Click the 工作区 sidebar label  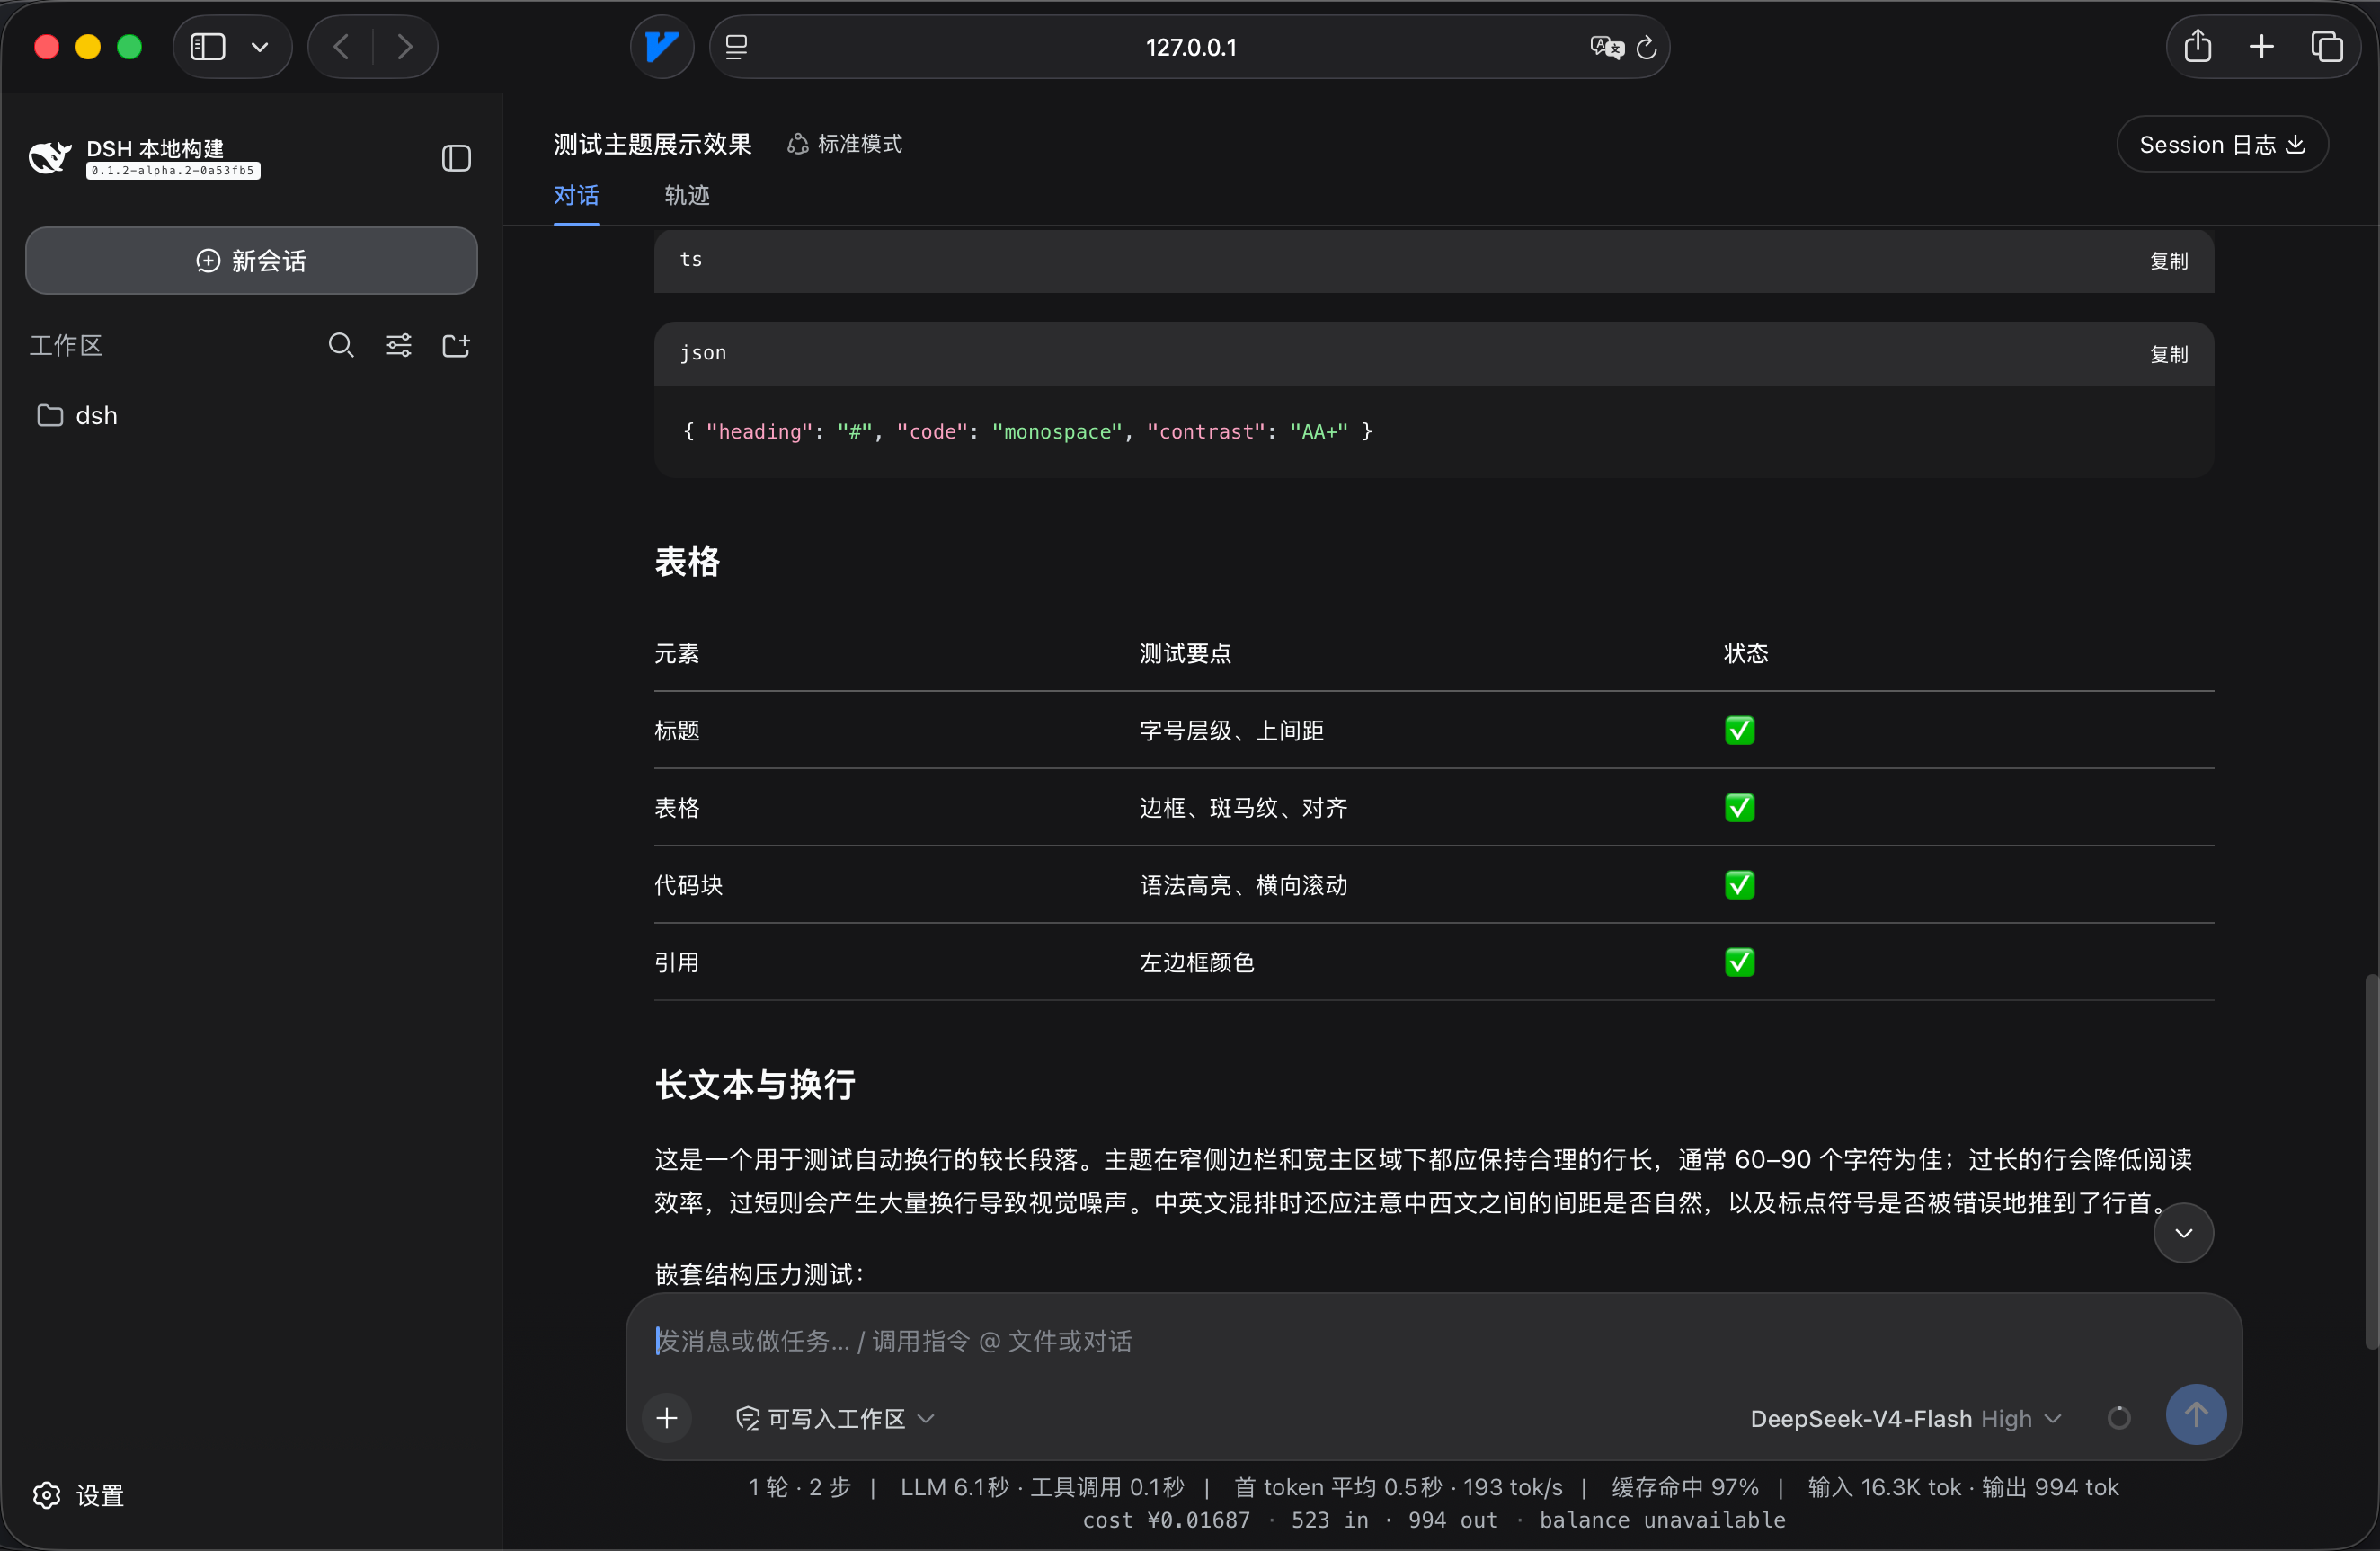tap(66, 346)
